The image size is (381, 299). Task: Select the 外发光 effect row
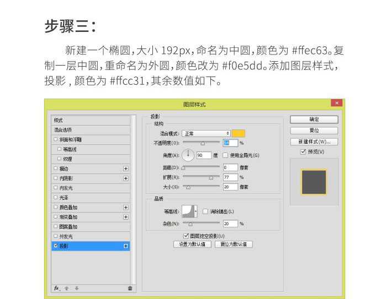pos(91,236)
